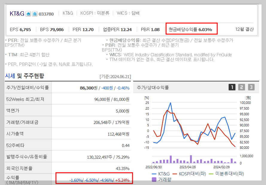266x185 pixels.
Task: Click the 주가/전일대비/수익률 row label
Action: click(x=28, y=88)
